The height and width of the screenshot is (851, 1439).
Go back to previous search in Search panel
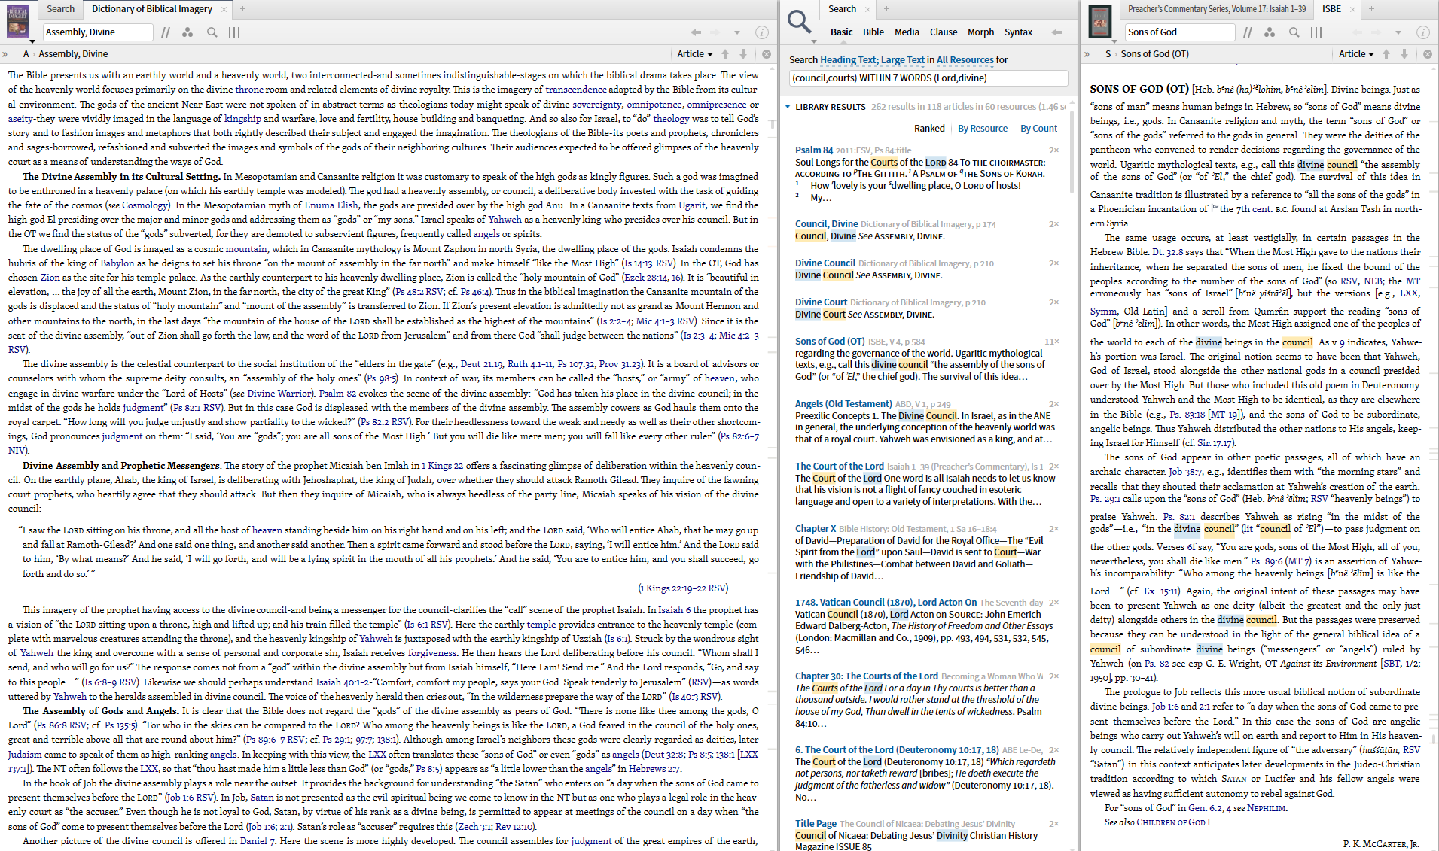tap(1056, 32)
